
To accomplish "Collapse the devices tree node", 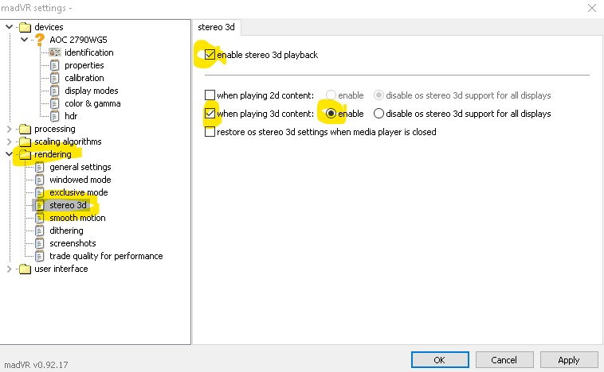I will click(x=10, y=27).
